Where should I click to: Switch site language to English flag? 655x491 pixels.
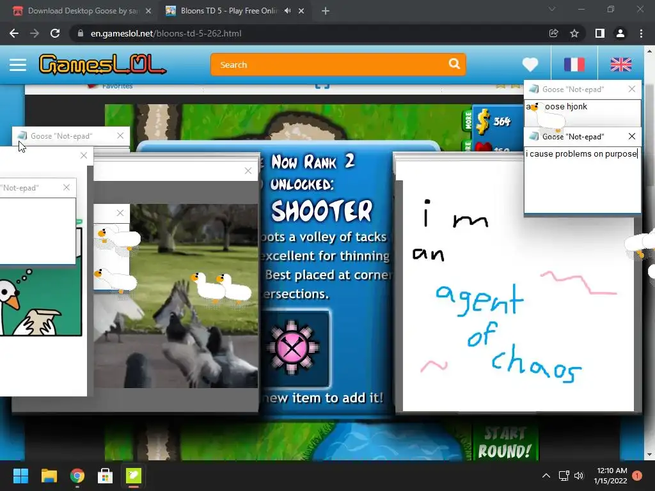point(620,65)
